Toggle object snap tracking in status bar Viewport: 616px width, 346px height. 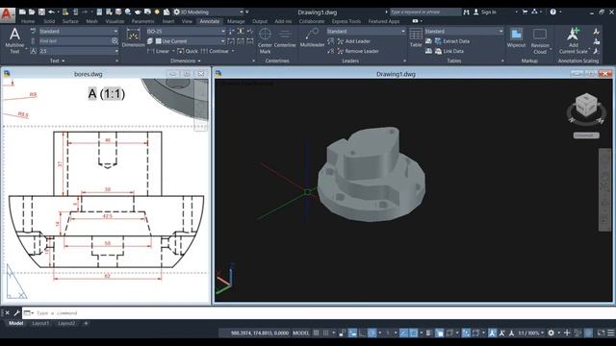click(404, 333)
